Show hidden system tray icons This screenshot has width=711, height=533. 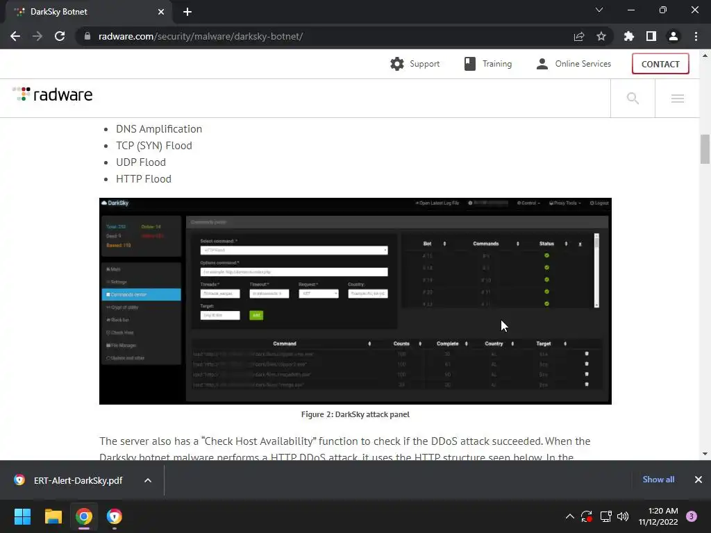pyautogui.click(x=570, y=516)
